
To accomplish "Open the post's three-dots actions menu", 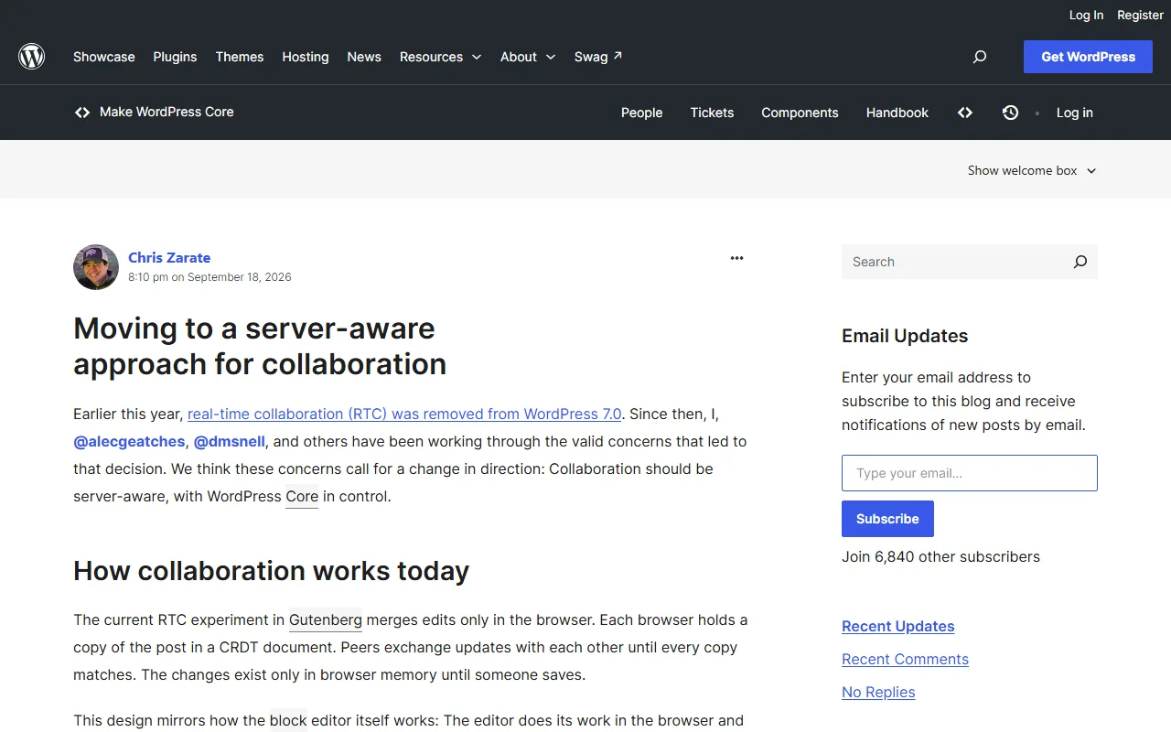I will pyautogui.click(x=737, y=258).
